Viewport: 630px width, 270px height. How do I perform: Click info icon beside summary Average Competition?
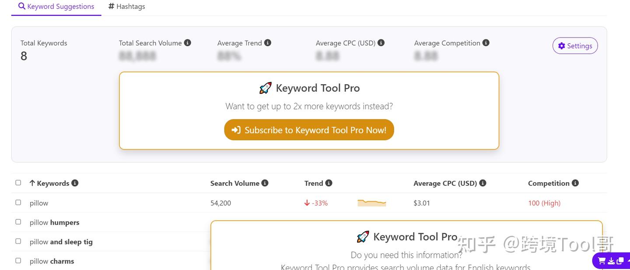click(x=486, y=43)
